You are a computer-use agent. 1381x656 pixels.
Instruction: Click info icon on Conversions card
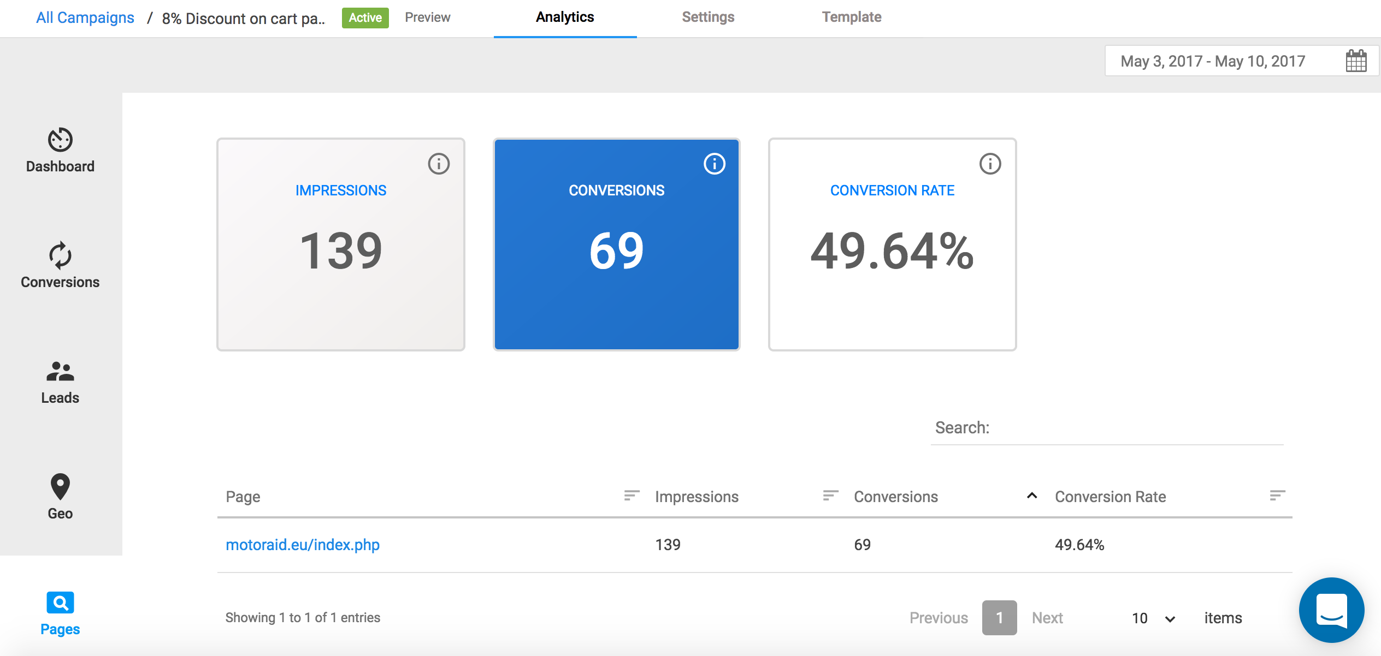[x=714, y=164]
